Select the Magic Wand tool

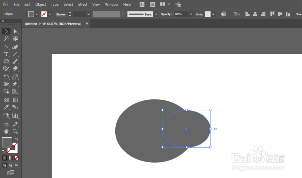coord(6,39)
